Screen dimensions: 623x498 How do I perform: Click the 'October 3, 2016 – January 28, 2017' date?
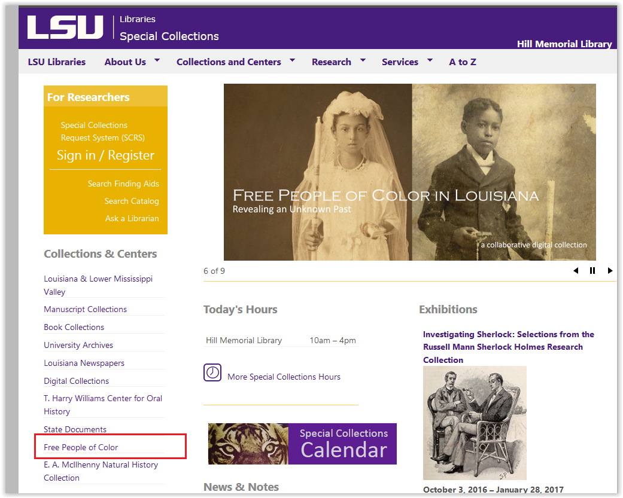494,490
